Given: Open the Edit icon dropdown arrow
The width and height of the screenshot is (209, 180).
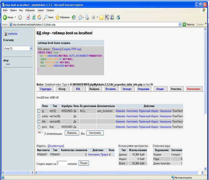Looking at the screenshot, I should (x=97, y=17).
